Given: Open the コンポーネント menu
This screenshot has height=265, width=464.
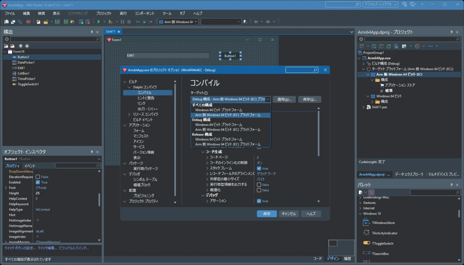Looking at the screenshot, I should (x=145, y=13).
